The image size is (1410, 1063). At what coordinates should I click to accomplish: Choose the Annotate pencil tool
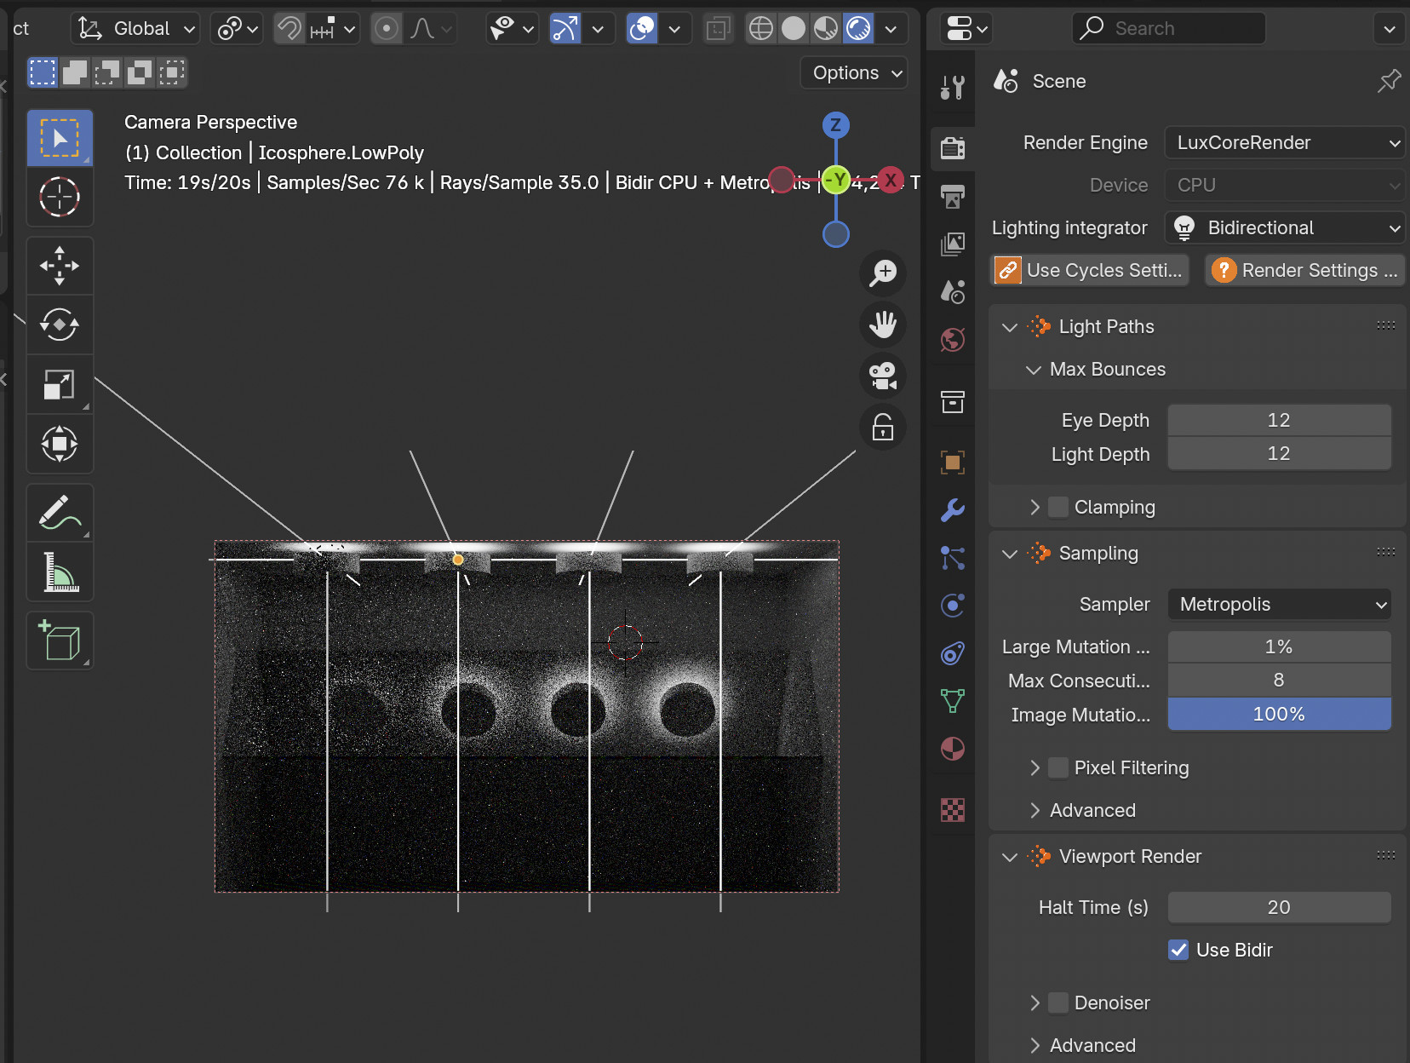click(x=60, y=513)
